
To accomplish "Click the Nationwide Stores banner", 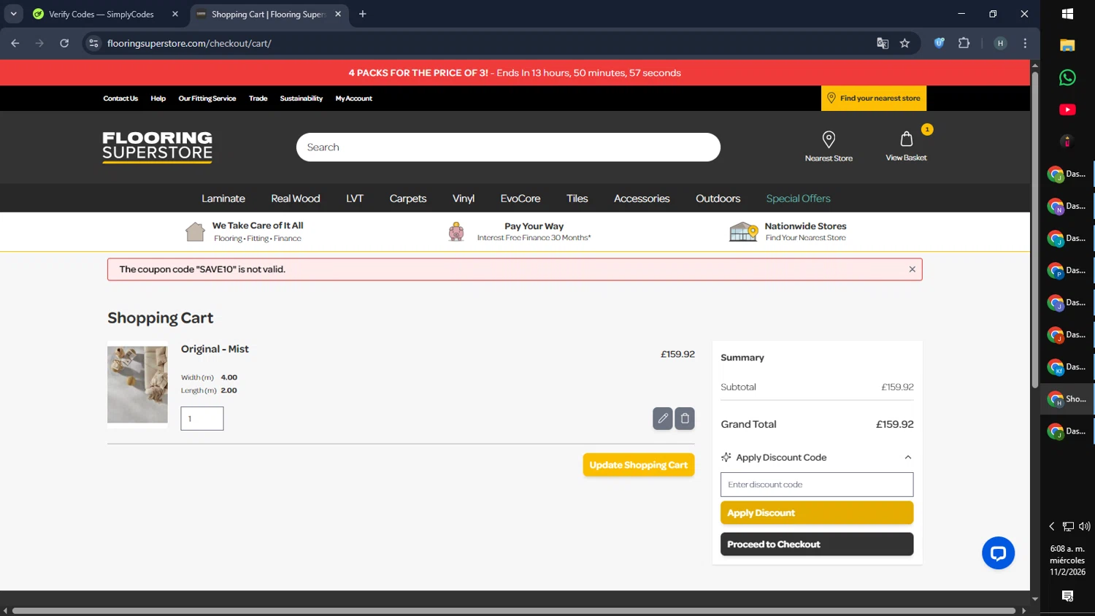I will coord(788,231).
